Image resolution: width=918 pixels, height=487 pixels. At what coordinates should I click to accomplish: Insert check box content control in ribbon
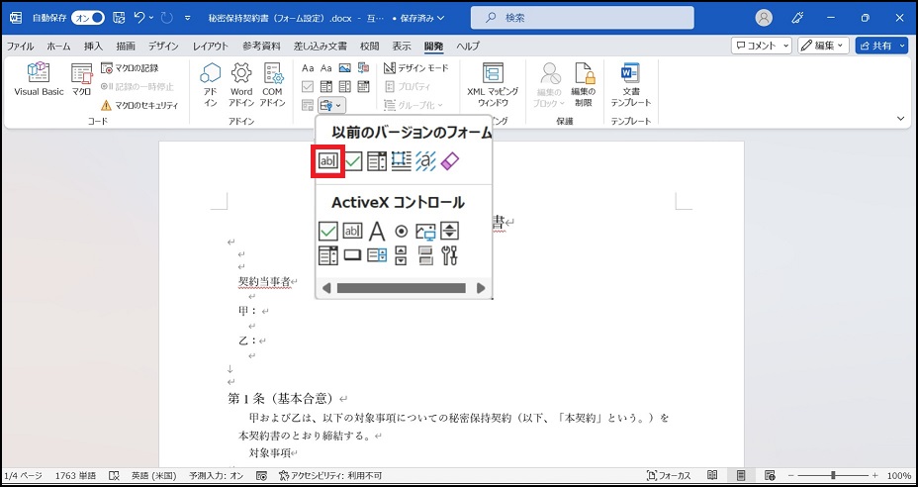pyautogui.click(x=308, y=86)
